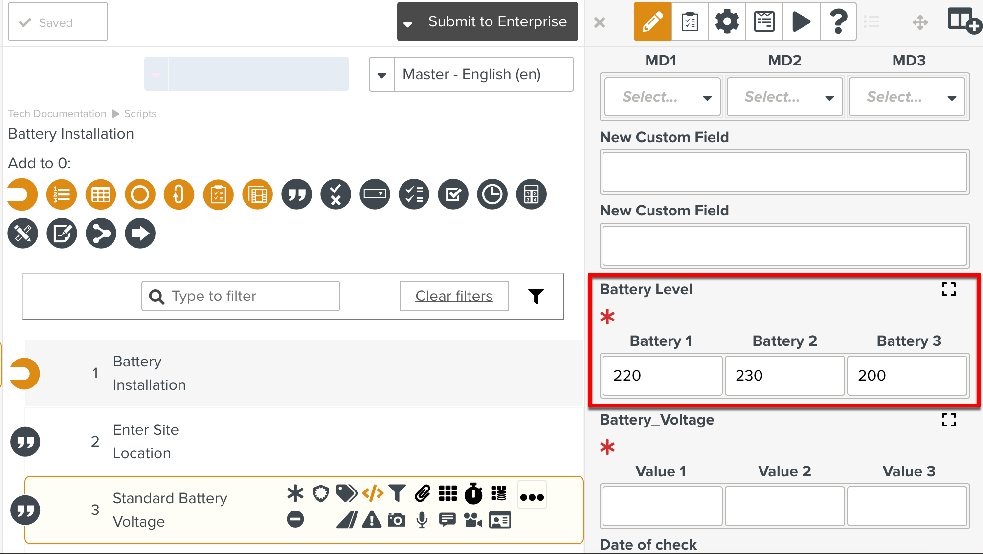983x554 pixels.
Task: Open Tech Documentation from the breadcrumb
Action: 57,113
